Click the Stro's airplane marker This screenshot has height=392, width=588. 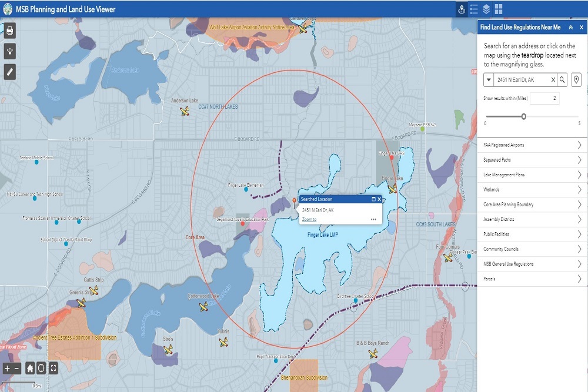(168, 350)
